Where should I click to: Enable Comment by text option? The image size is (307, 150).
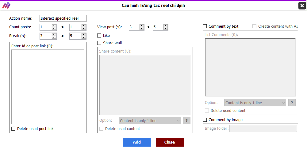click(x=205, y=26)
